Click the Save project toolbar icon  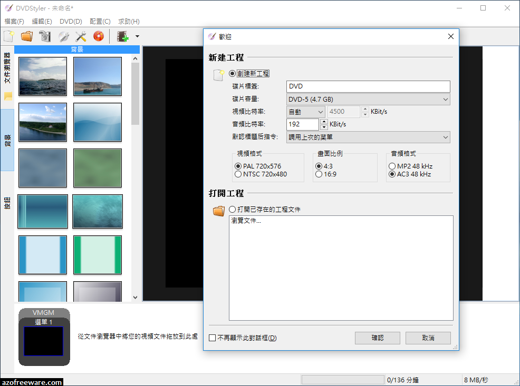coord(45,36)
